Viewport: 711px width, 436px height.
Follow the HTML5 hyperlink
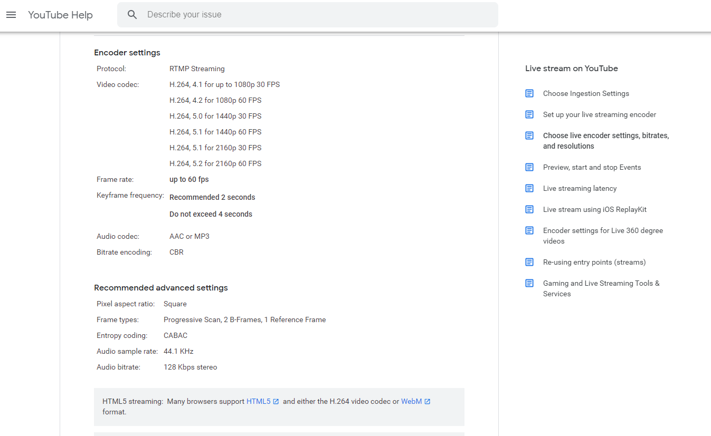[x=258, y=401]
